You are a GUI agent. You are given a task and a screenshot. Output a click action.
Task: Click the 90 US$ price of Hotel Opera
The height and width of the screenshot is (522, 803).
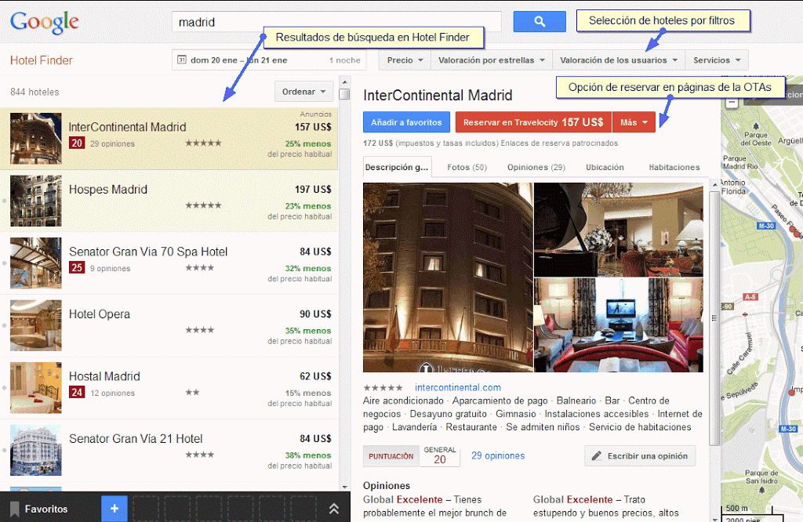pos(315,314)
